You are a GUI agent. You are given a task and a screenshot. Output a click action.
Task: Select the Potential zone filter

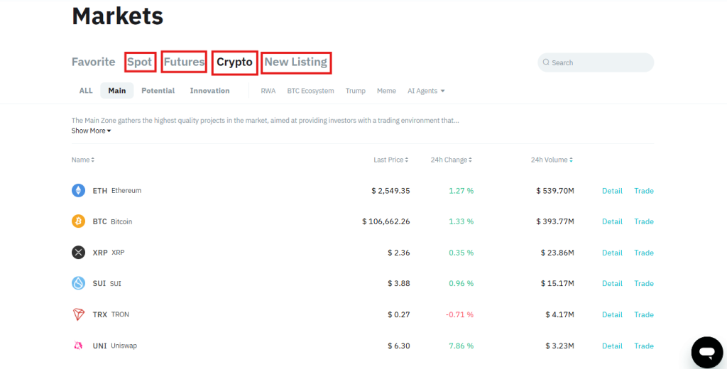(158, 91)
